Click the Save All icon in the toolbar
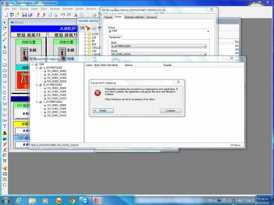274x205 pixels. [x=30, y=15]
